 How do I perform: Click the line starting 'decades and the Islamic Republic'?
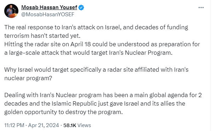tap(95, 103)
